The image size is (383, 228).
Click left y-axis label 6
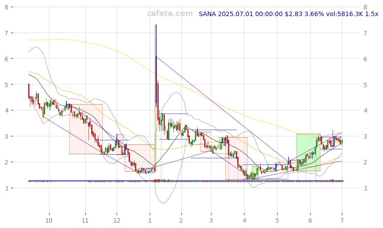pos(6,59)
